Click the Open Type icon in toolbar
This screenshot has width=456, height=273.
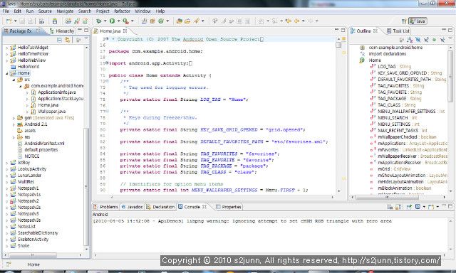179,21
